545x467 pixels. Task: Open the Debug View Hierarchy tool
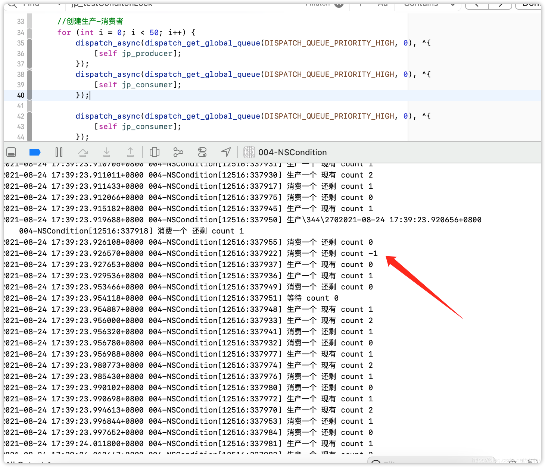155,152
